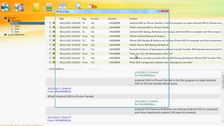Image resolution: width=224 pixels, height=126 pixels.
Task: Click message icon of the 19:49:38 row
Action: pyautogui.click(x=54, y=23)
